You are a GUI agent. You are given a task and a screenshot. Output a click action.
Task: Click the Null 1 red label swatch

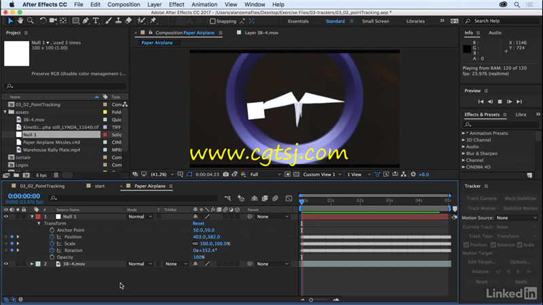tap(38, 216)
